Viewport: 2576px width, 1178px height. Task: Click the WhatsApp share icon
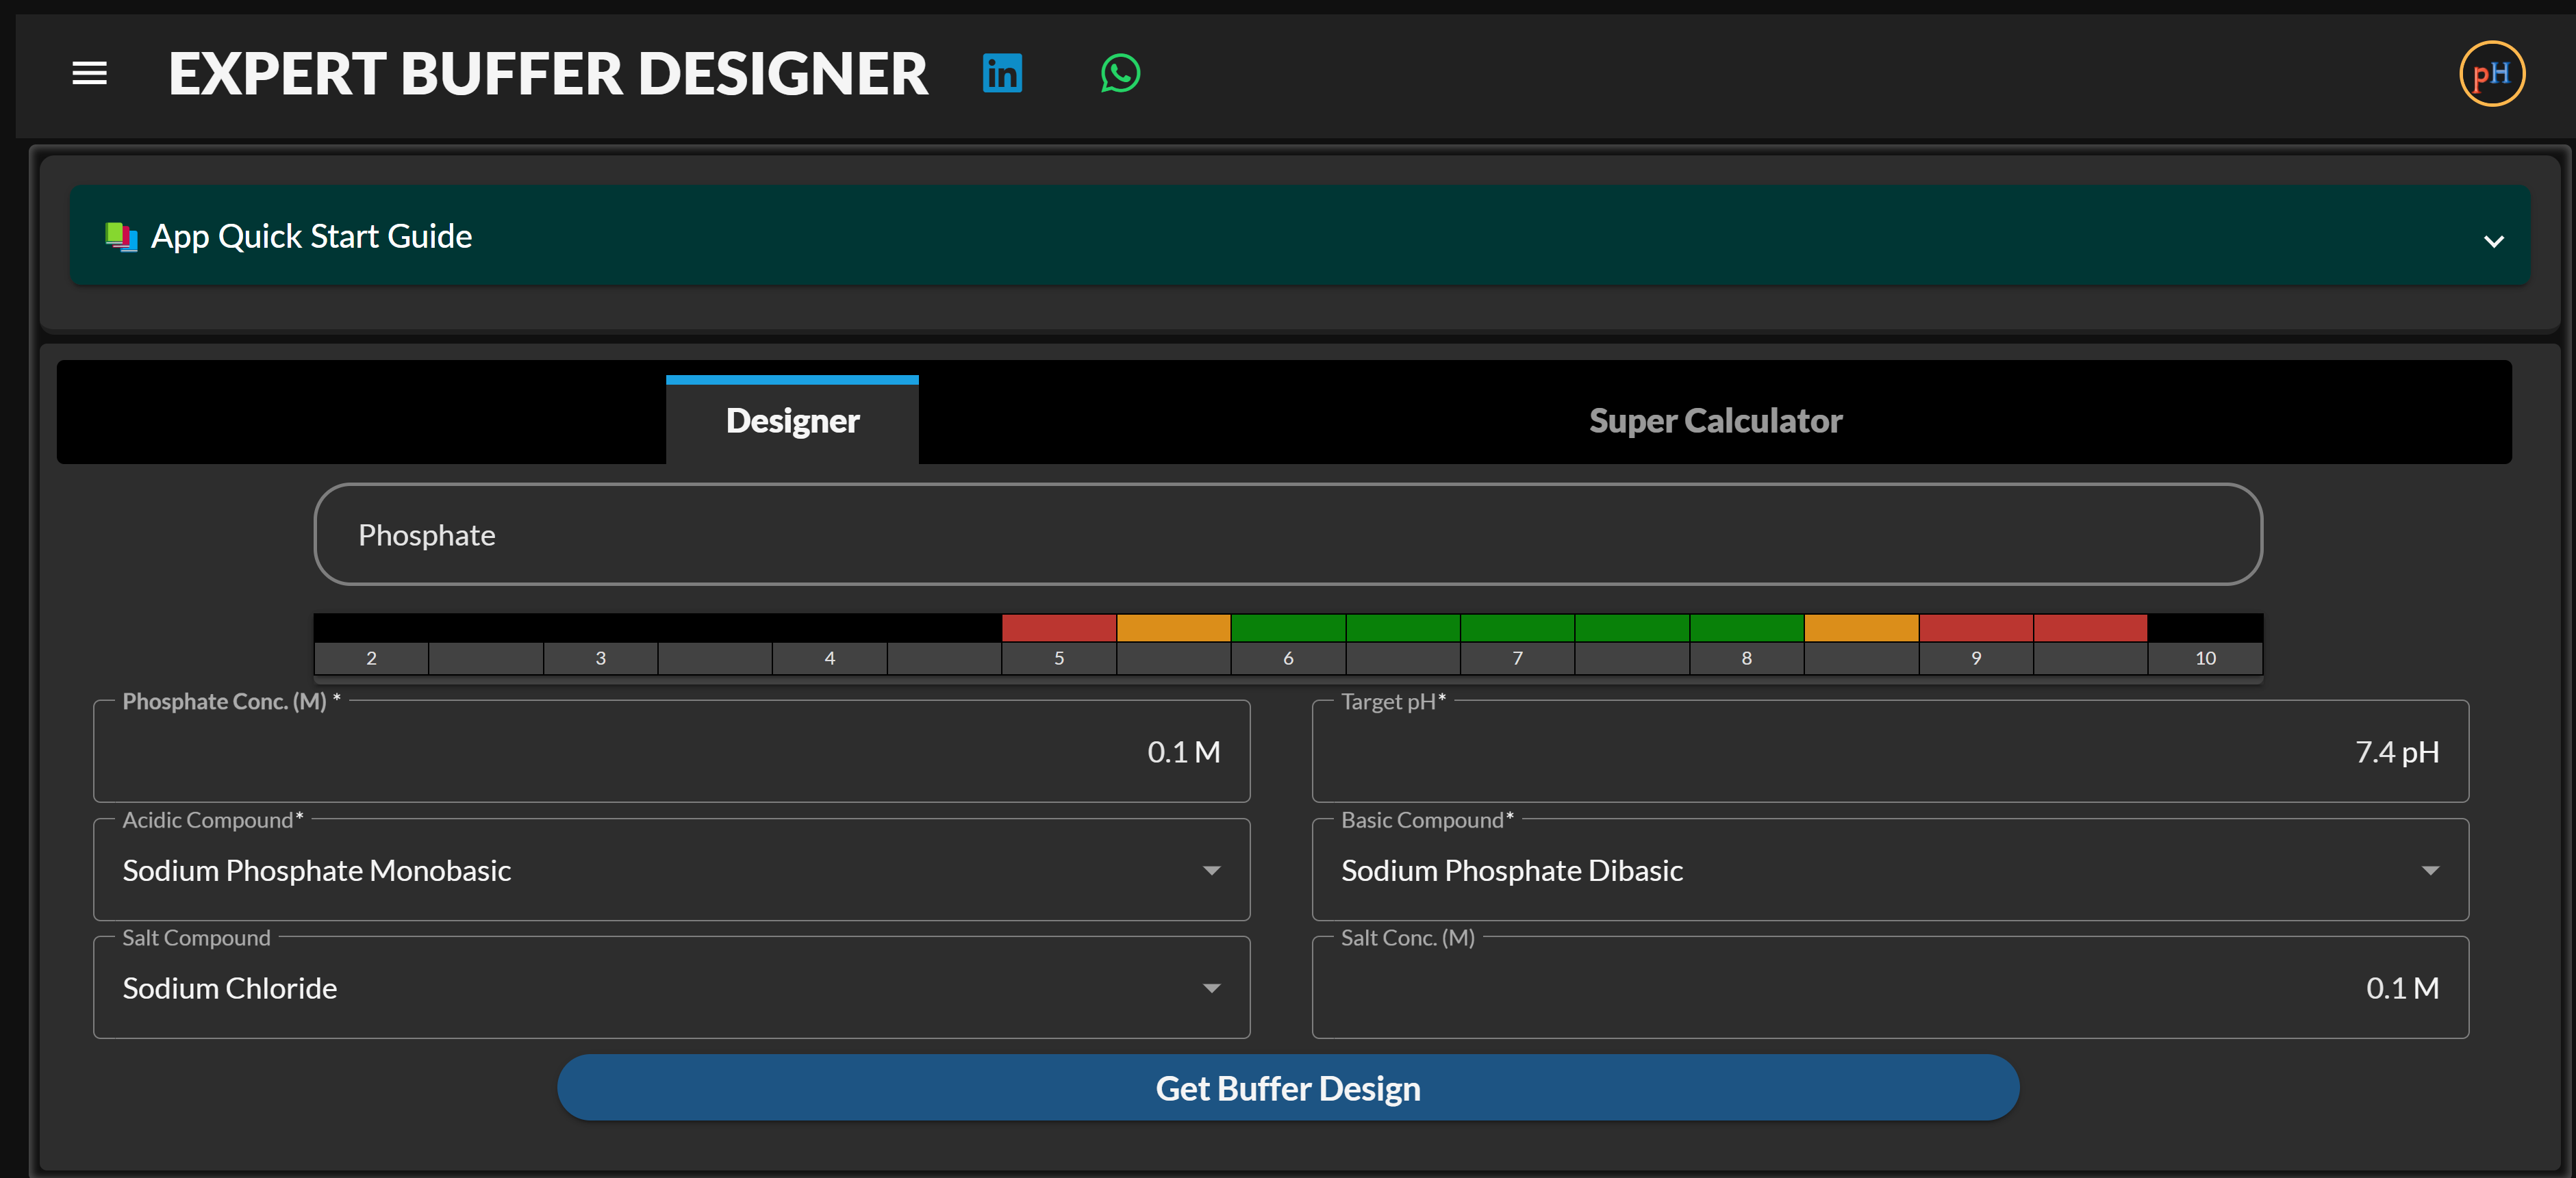[1120, 73]
